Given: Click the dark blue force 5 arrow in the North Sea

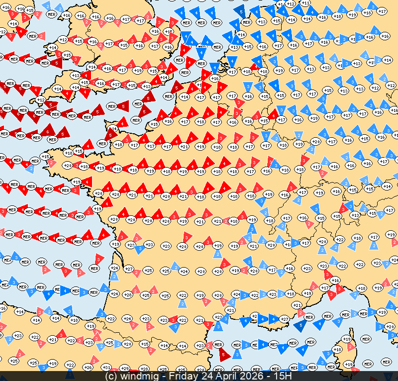Looking at the screenshot, I should [241, 10].
